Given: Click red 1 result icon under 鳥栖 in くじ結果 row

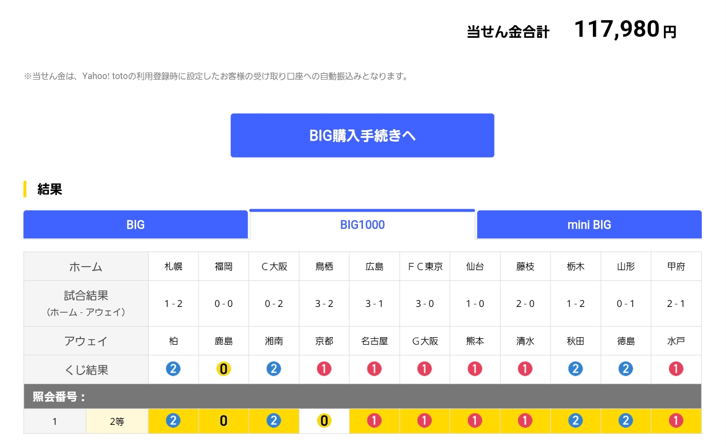Looking at the screenshot, I should tap(324, 369).
